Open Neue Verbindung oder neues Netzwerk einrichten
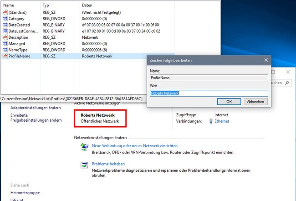296x201 pixels. point(135,146)
